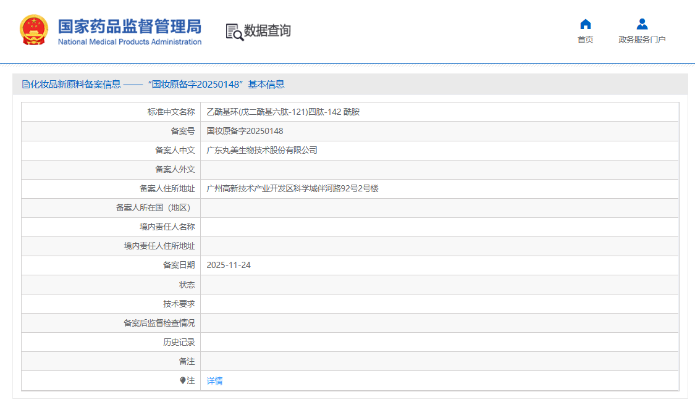Image resolution: width=695 pixels, height=405 pixels.
Task: Click the document icon before 化妆品新原料备案信息
Action: [25, 84]
